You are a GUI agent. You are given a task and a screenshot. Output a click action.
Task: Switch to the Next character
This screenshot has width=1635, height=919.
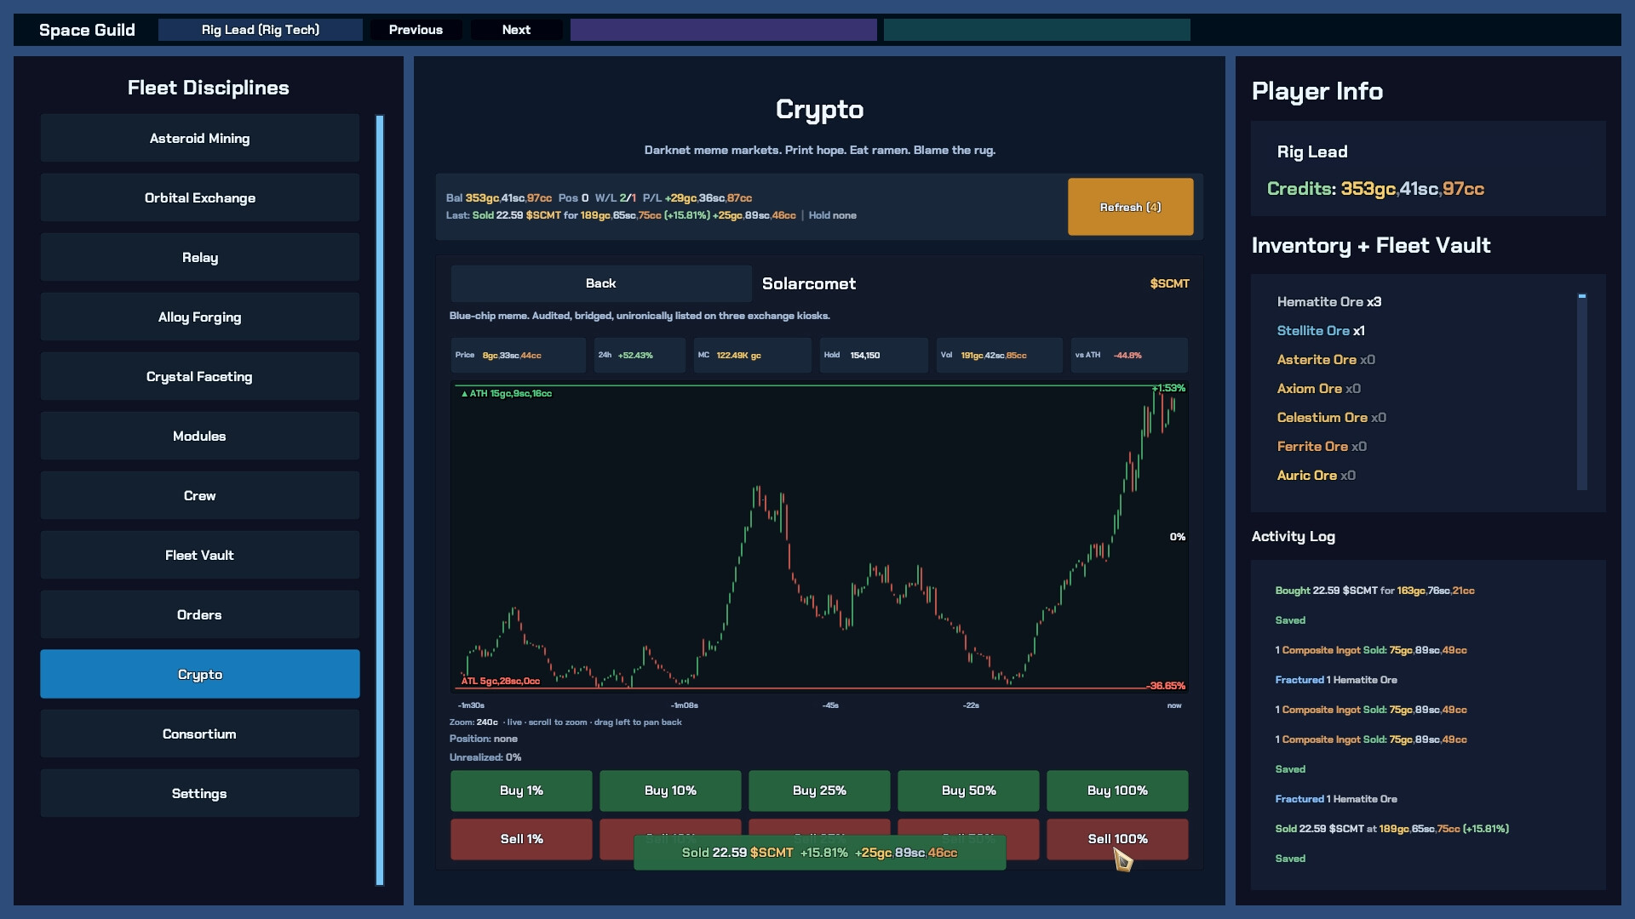(516, 30)
